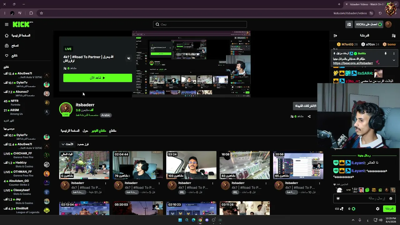Open the Windows Start menu
400x225 pixels.
180,220
